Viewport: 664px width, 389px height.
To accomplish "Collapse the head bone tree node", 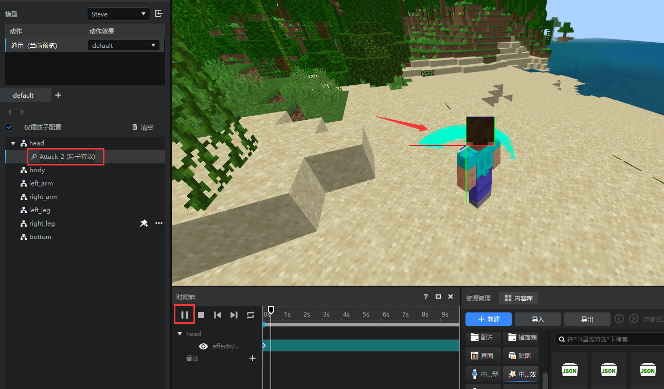I will [13, 143].
